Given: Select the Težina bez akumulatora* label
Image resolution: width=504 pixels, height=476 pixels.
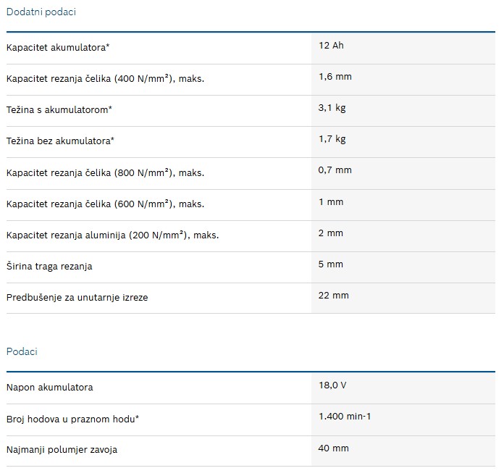Looking at the screenshot, I should coord(60,141).
